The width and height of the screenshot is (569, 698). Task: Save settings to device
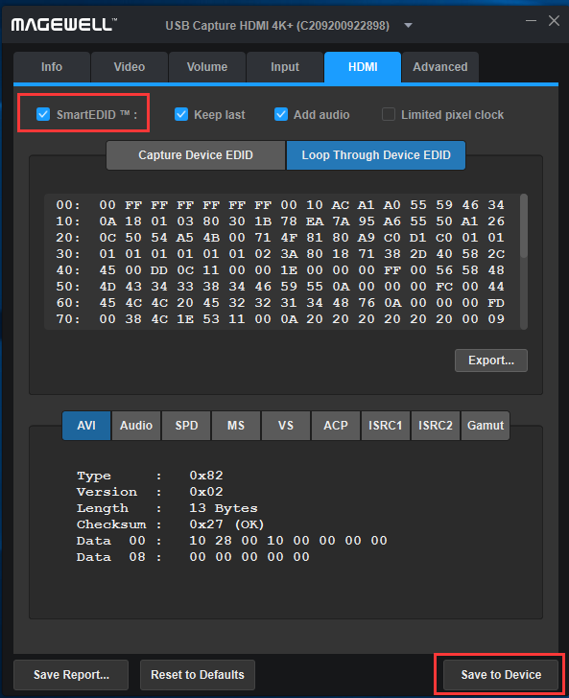[501, 675]
